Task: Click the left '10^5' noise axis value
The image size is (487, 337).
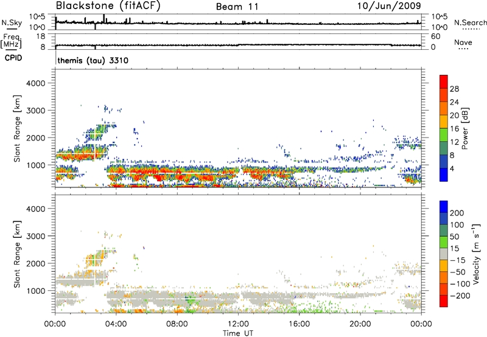Action: click(37, 17)
